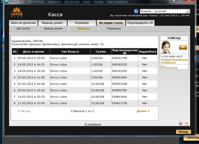This screenshot has width=199, height=144.
Task: Go to next page with Далее
Action: pos(143,111)
